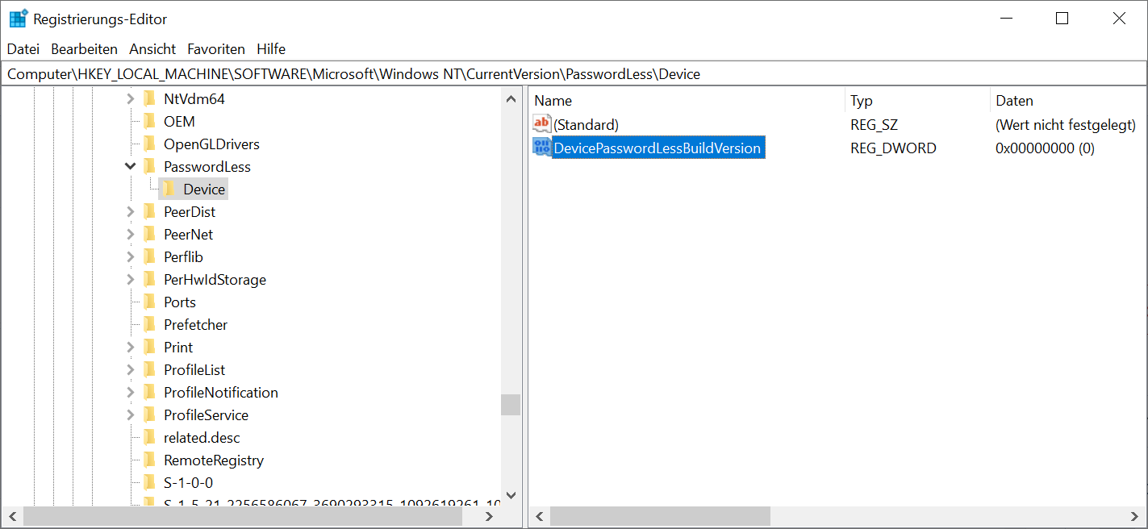Viewport: 1148px width, 529px height.
Task: Close the Registrierungs-Editor window
Action: pyautogui.click(x=1119, y=19)
